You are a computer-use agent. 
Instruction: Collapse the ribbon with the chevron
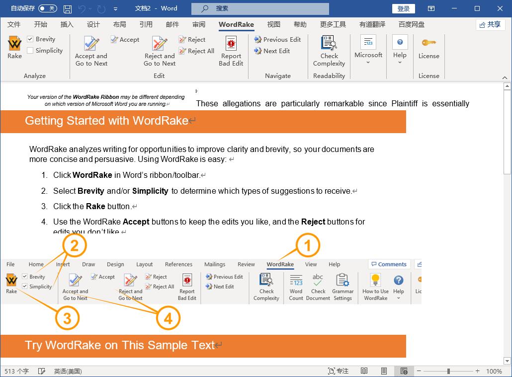(x=505, y=77)
